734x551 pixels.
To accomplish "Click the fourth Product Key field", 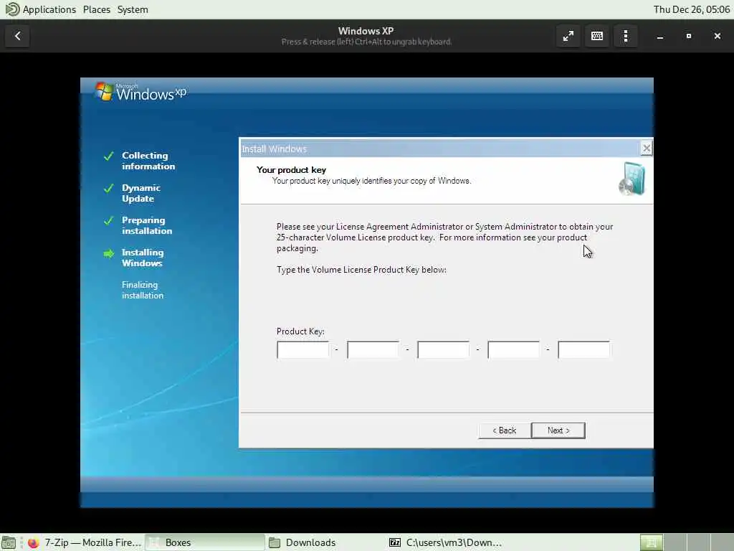I will click(513, 349).
